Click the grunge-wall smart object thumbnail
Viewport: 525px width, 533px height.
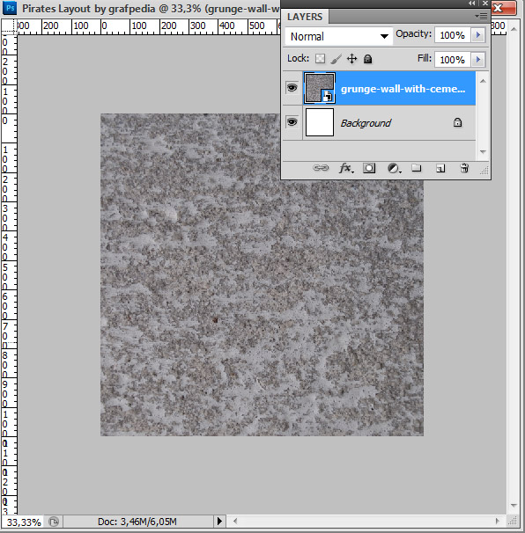point(320,88)
